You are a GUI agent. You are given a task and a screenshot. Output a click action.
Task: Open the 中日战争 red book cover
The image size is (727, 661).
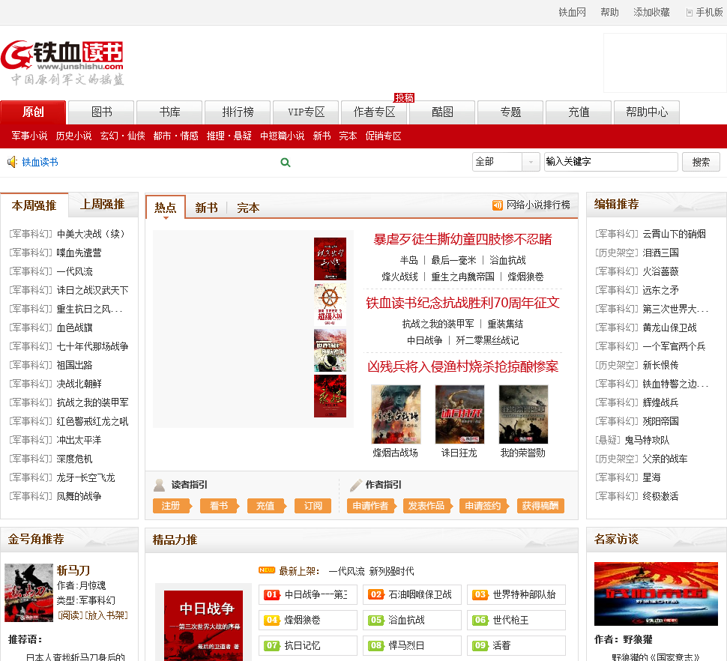(204, 626)
